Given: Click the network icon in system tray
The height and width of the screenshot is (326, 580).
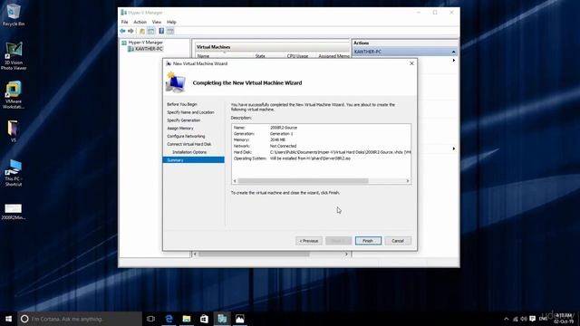Looking at the screenshot, I should pyautogui.click(x=516, y=319).
